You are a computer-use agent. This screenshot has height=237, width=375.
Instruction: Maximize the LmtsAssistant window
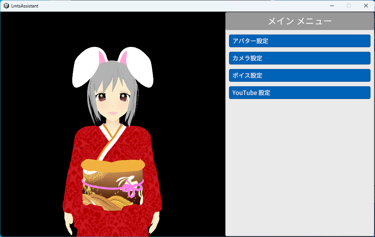(349, 6)
